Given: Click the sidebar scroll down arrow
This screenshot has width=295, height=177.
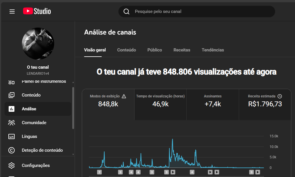Looking at the screenshot, I should 73,155.
